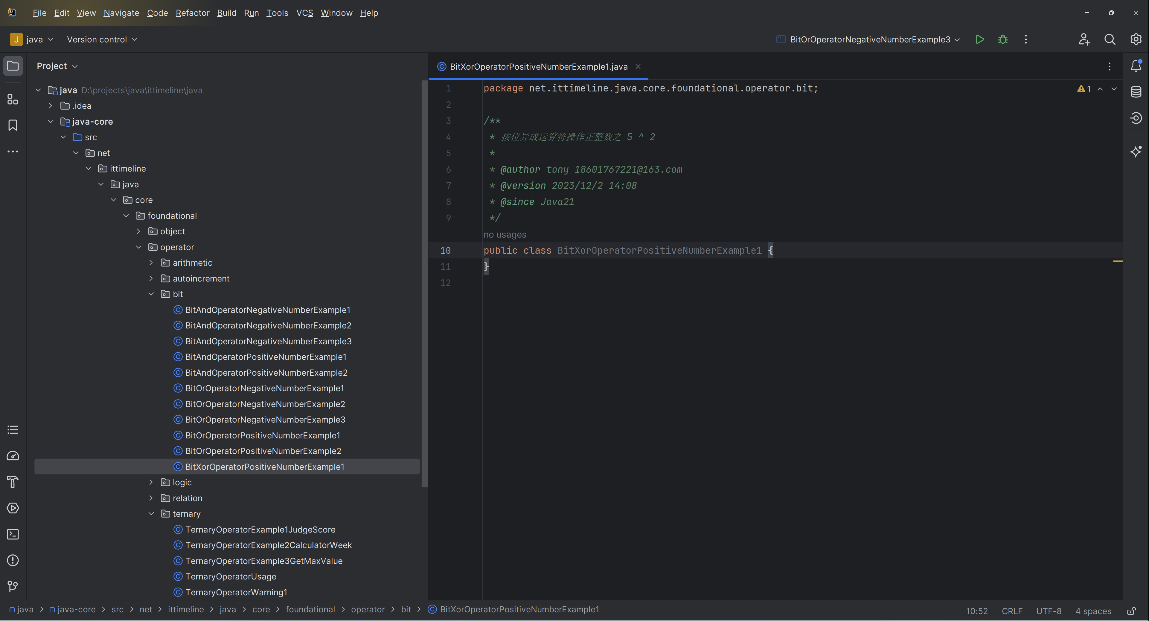
Task: Open Notifications bell icon
Action: (1136, 66)
